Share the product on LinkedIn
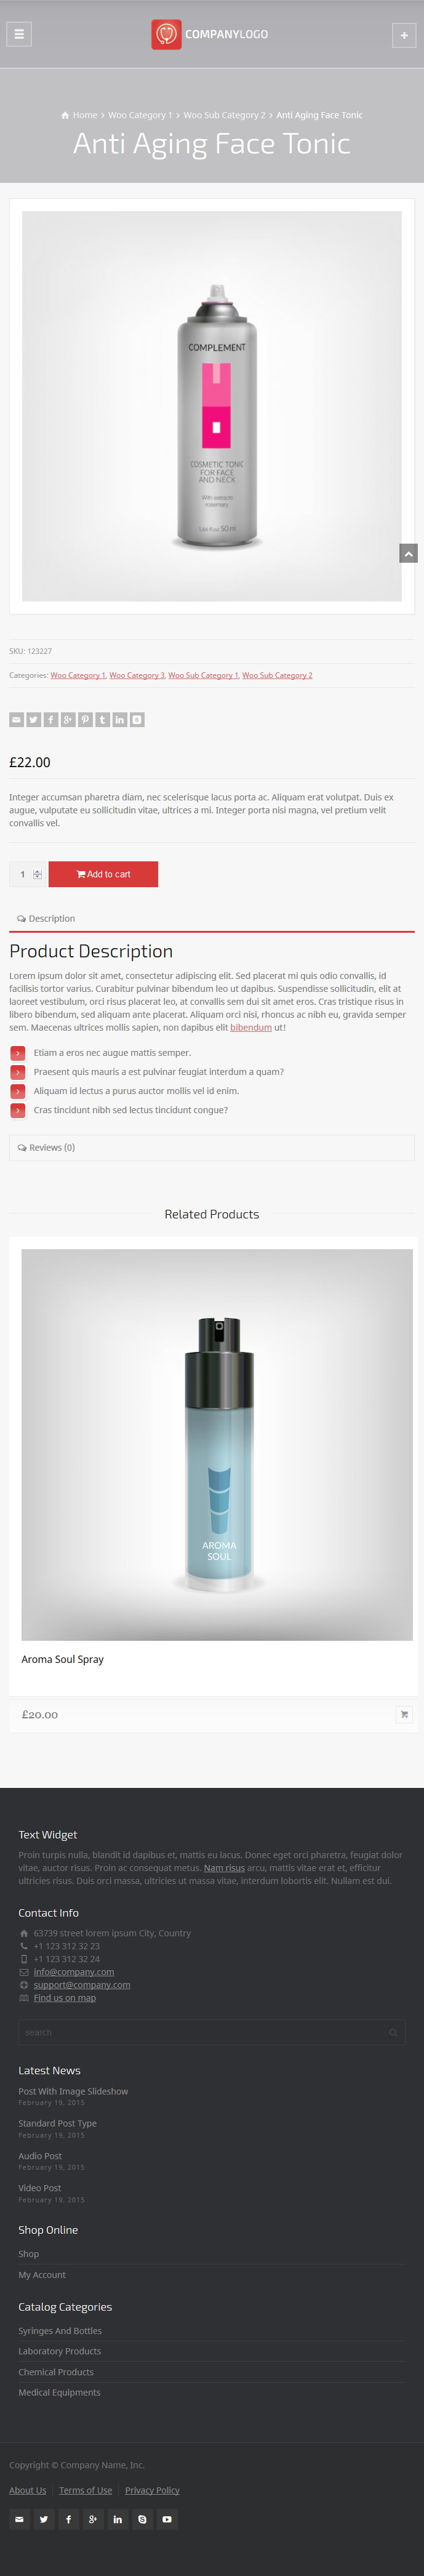 [x=120, y=720]
